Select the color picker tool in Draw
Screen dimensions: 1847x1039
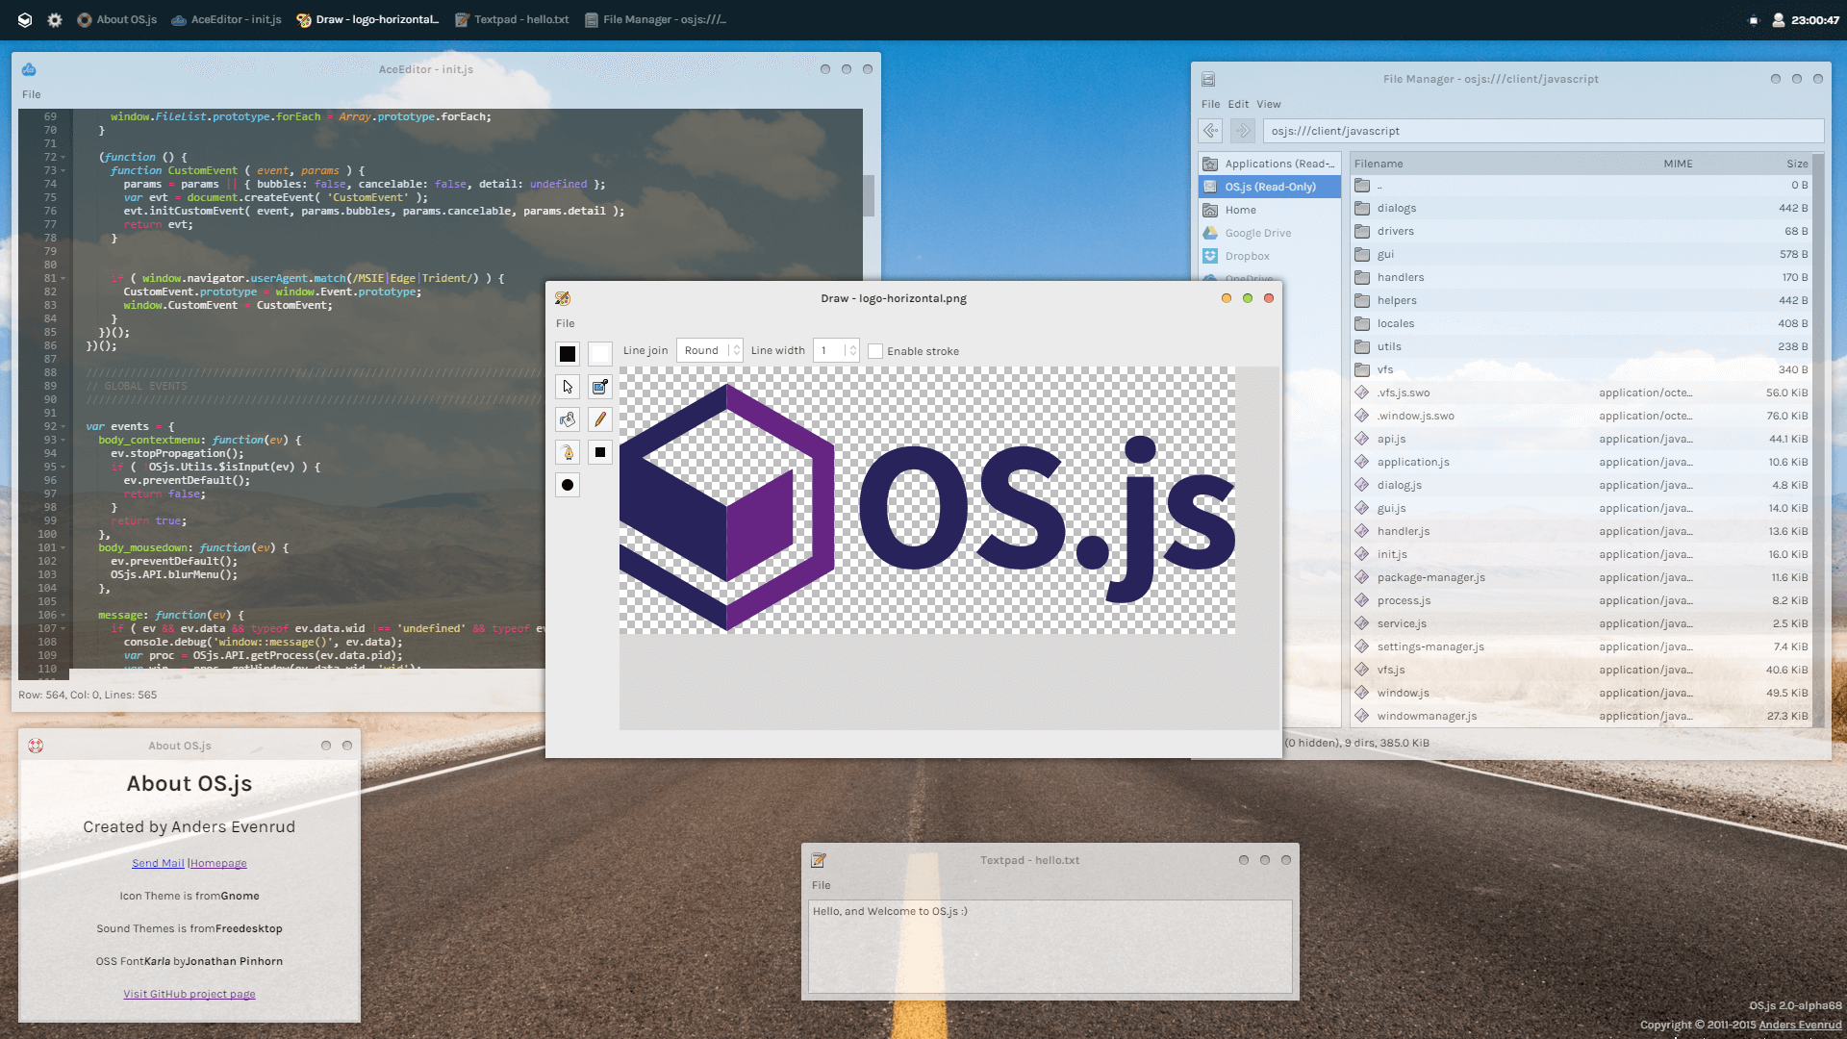tap(600, 387)
